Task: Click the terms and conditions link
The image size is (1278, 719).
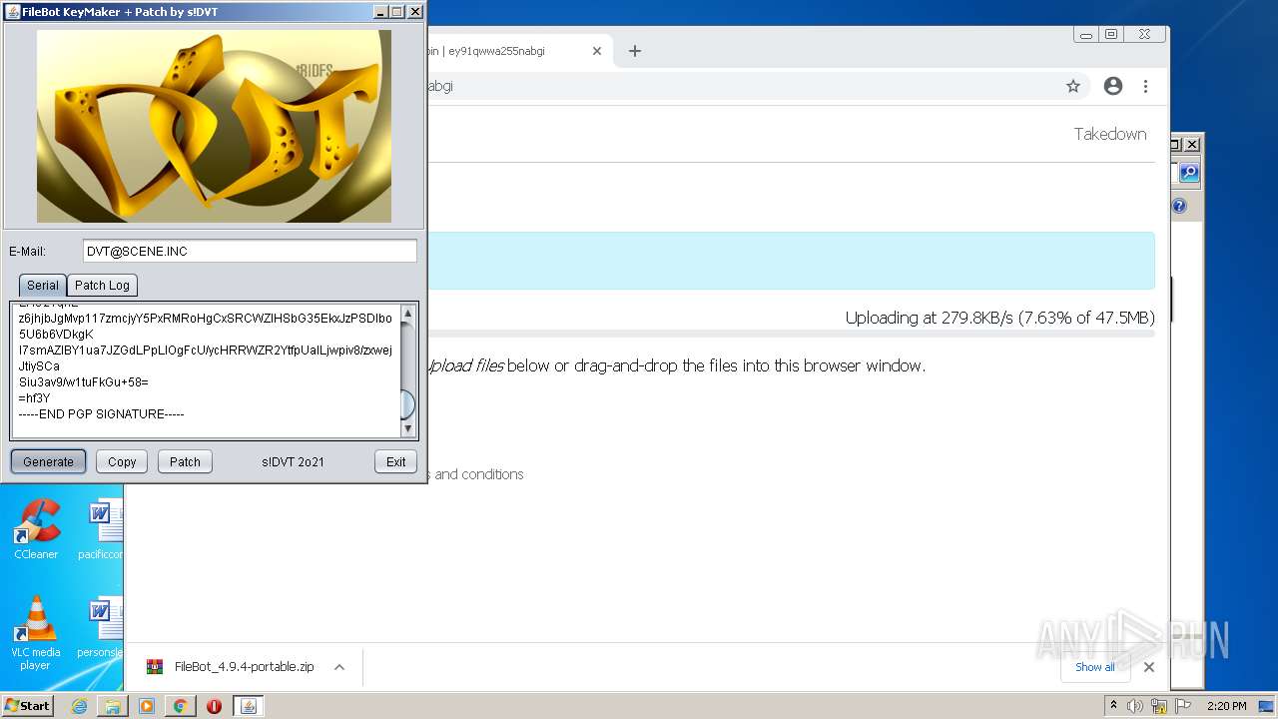Action: coord(477,474)
